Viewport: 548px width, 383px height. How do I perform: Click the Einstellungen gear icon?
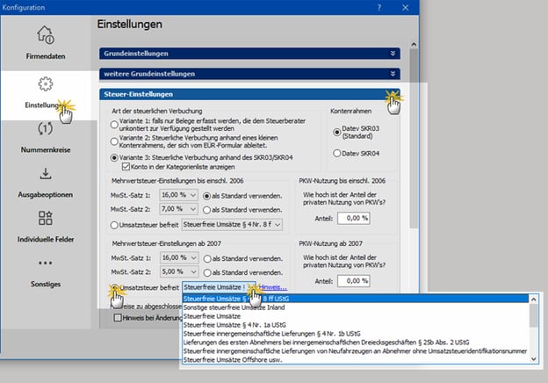pos(45,85)
